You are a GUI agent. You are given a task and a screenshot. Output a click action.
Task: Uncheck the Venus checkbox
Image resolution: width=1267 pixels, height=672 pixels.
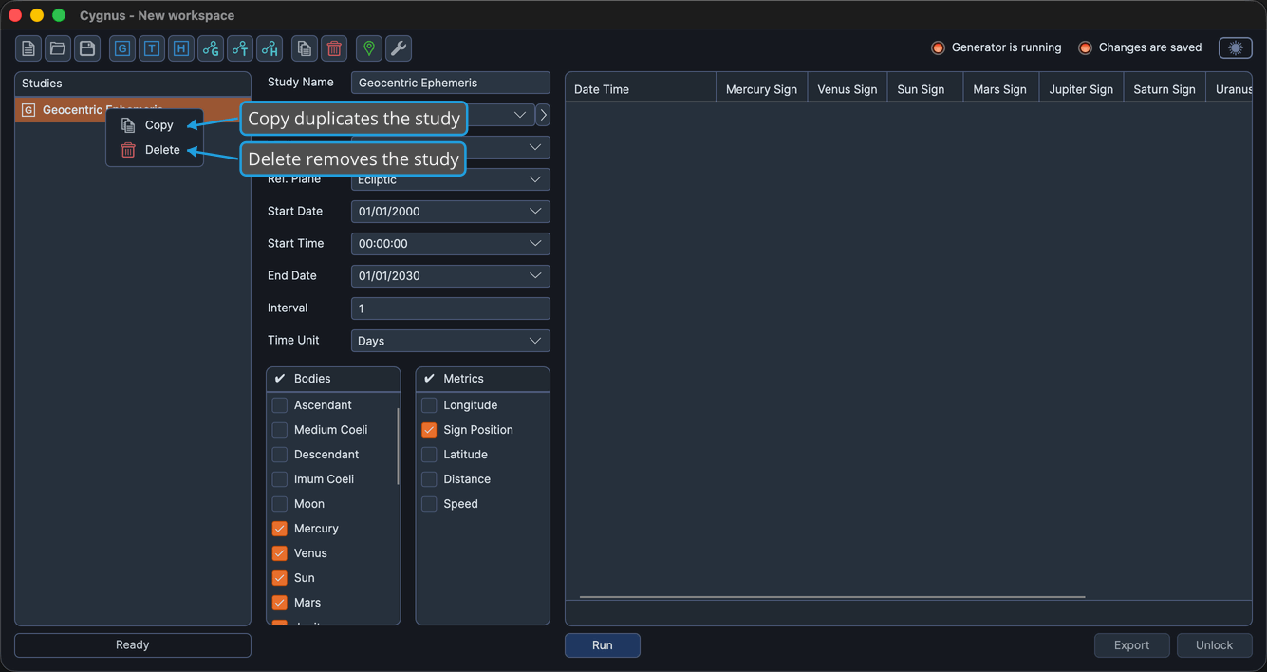pyautogui.click(x=280, y=553)
